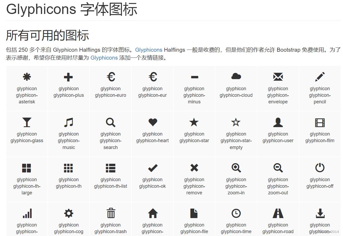
Task: Click the 'glyphicon glyphicon-user' label text
Action: (x=278, y=137)
